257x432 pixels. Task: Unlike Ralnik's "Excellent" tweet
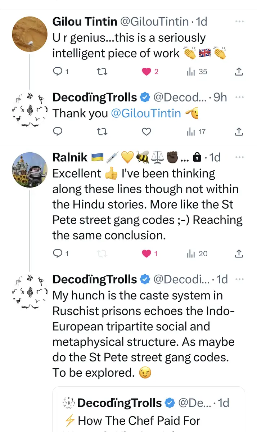coord(146,254)
